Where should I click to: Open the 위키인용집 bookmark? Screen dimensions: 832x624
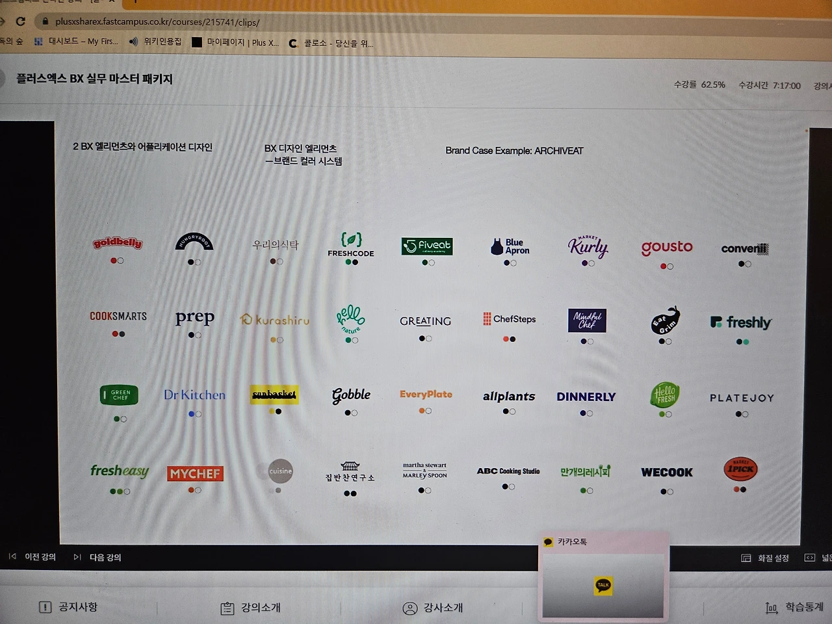(x=155, y=42)
